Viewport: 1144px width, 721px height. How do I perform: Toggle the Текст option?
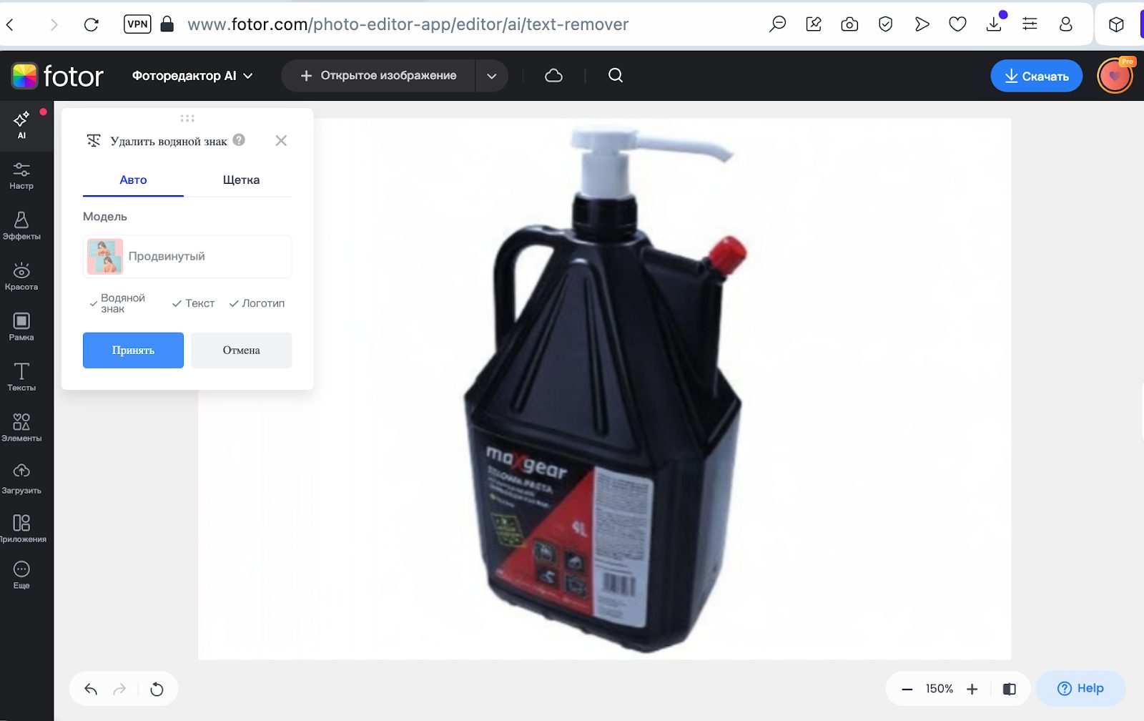point(193,303)
